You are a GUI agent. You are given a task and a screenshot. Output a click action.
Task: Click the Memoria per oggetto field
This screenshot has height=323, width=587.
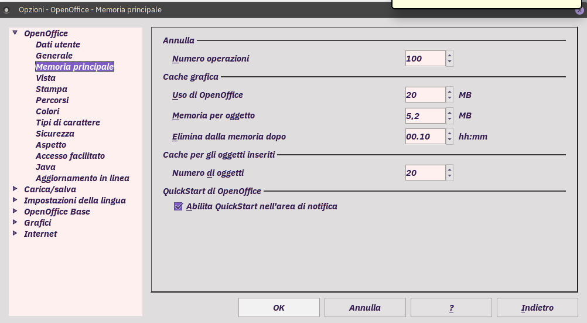coord(425,116)
